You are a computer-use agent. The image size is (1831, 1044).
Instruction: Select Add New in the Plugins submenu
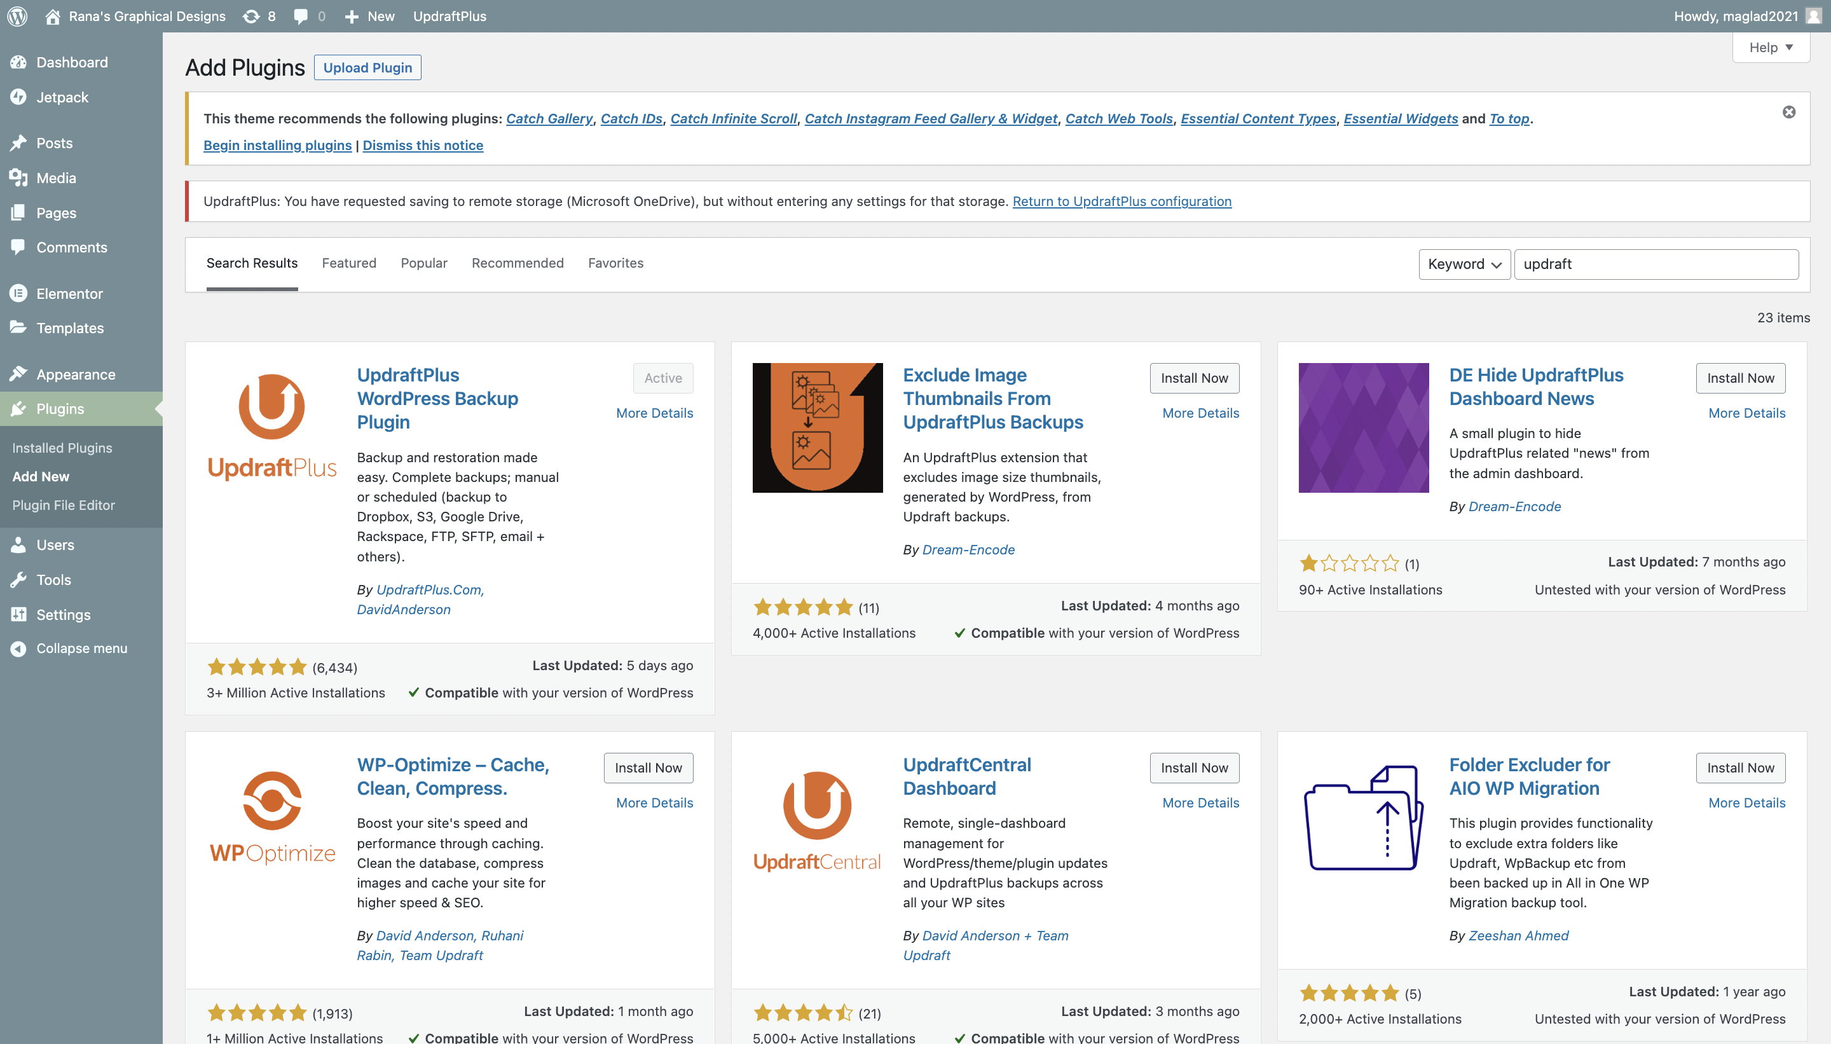(x=41, y=476)
